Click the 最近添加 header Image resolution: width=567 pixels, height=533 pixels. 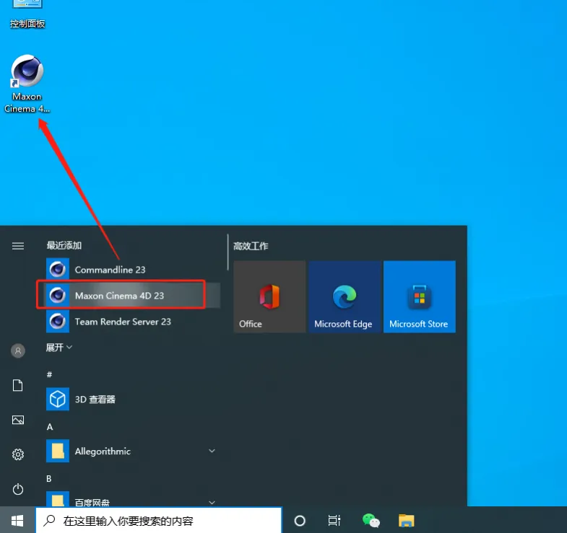click(64, 245)
